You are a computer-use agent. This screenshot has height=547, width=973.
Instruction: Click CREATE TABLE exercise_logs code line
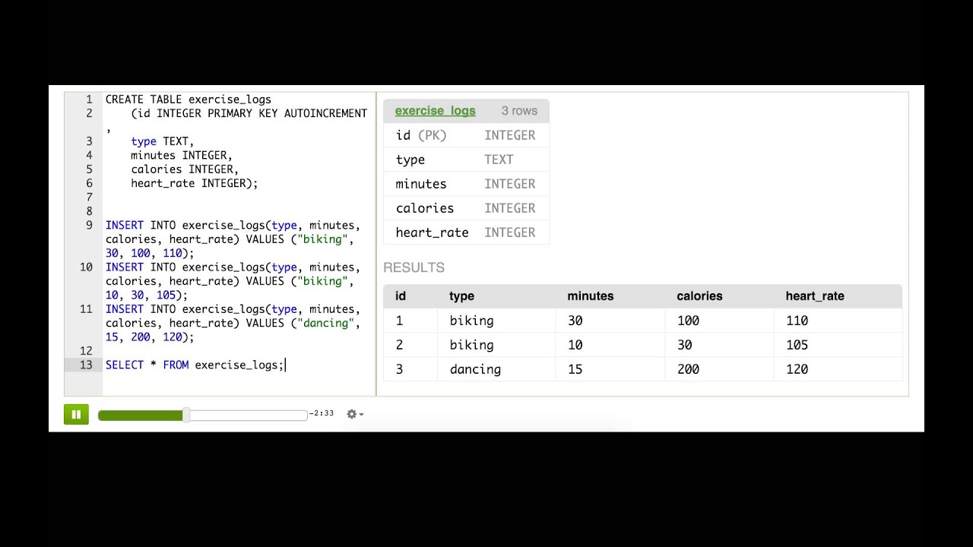pos(188,100)
